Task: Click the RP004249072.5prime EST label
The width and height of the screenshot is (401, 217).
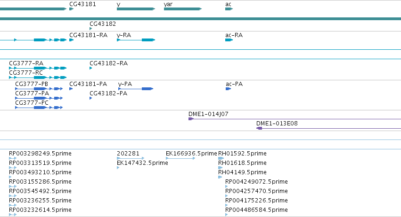Action: (x=256, y=182)
